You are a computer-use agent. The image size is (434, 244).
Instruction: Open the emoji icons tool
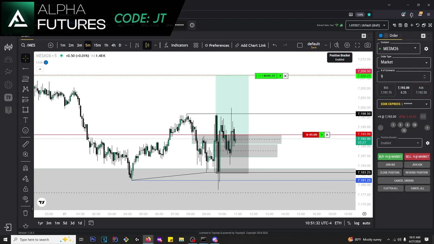(x=25, y=130)
